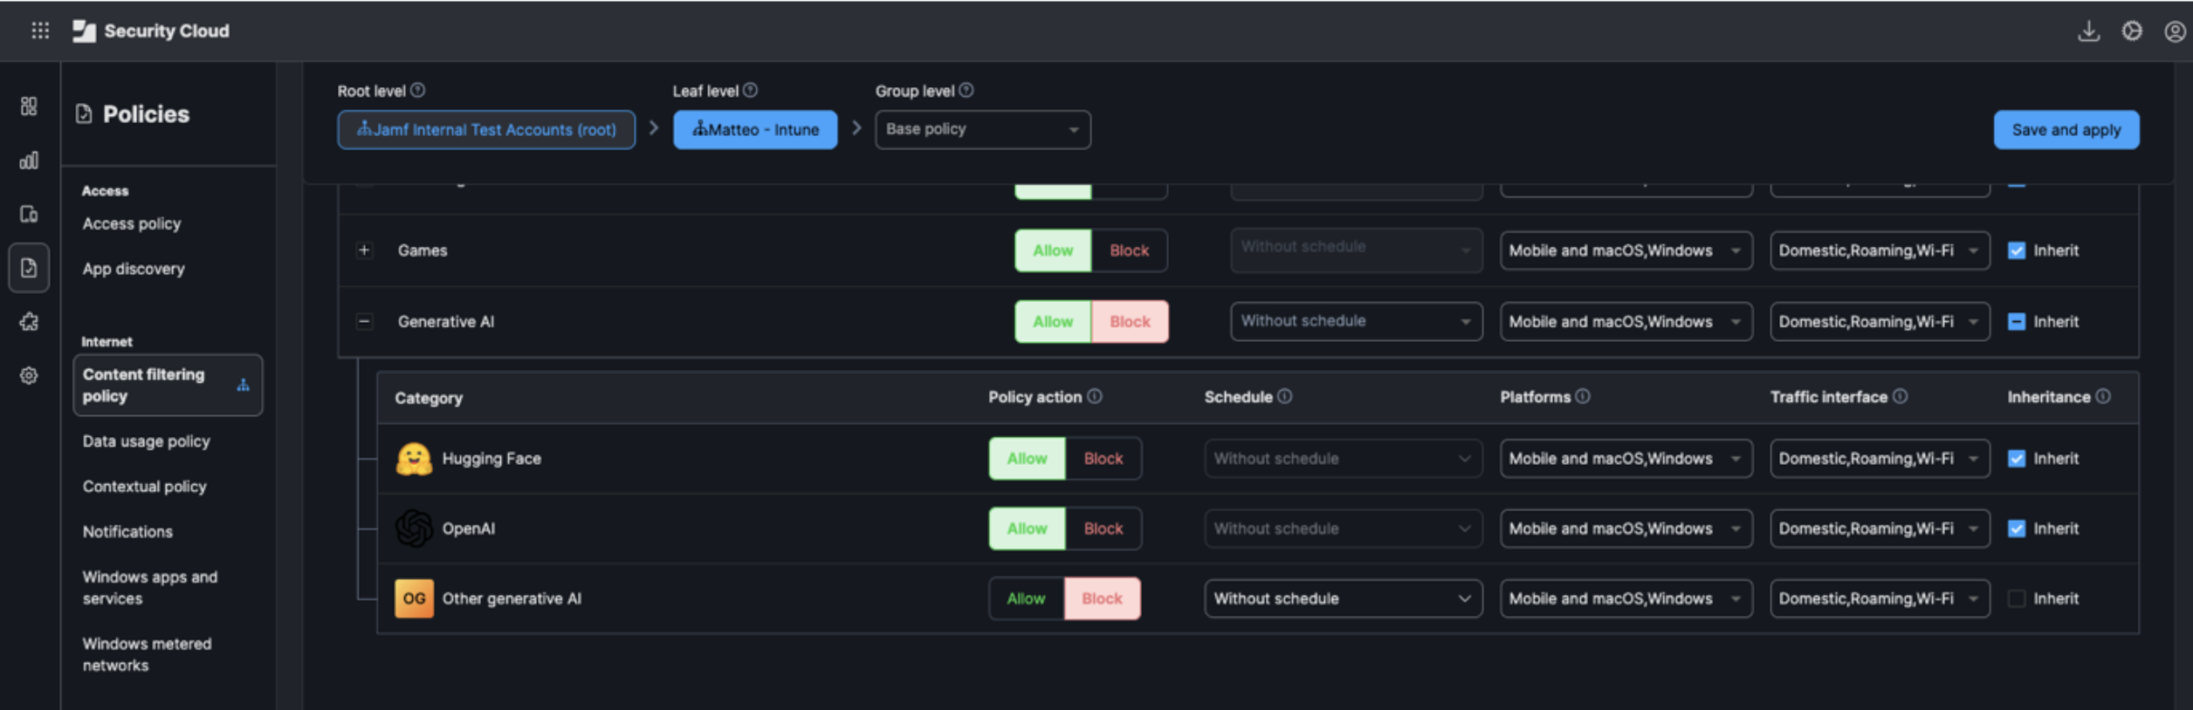Open the app launcher grid icon

(40, 31)
